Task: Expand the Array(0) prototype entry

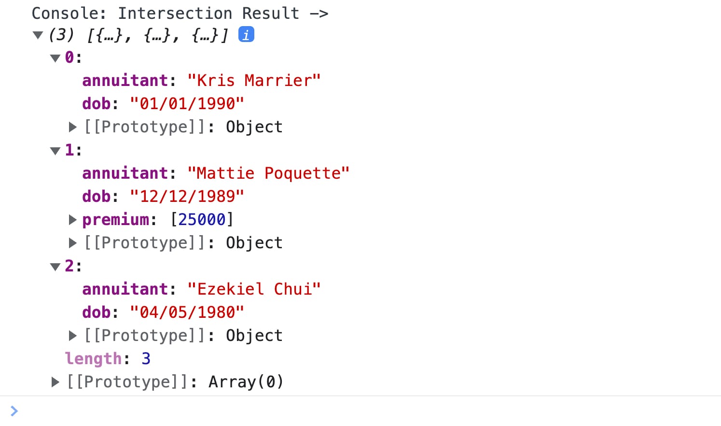Action: coord(55,382)
